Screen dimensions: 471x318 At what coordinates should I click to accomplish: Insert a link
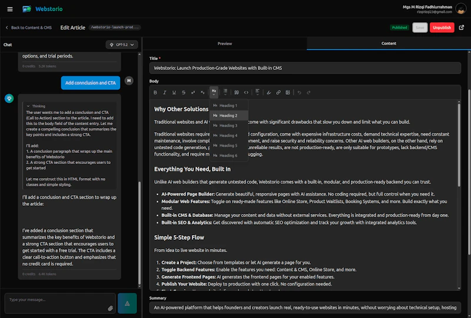pyautogui.click(x=278, y=92)
